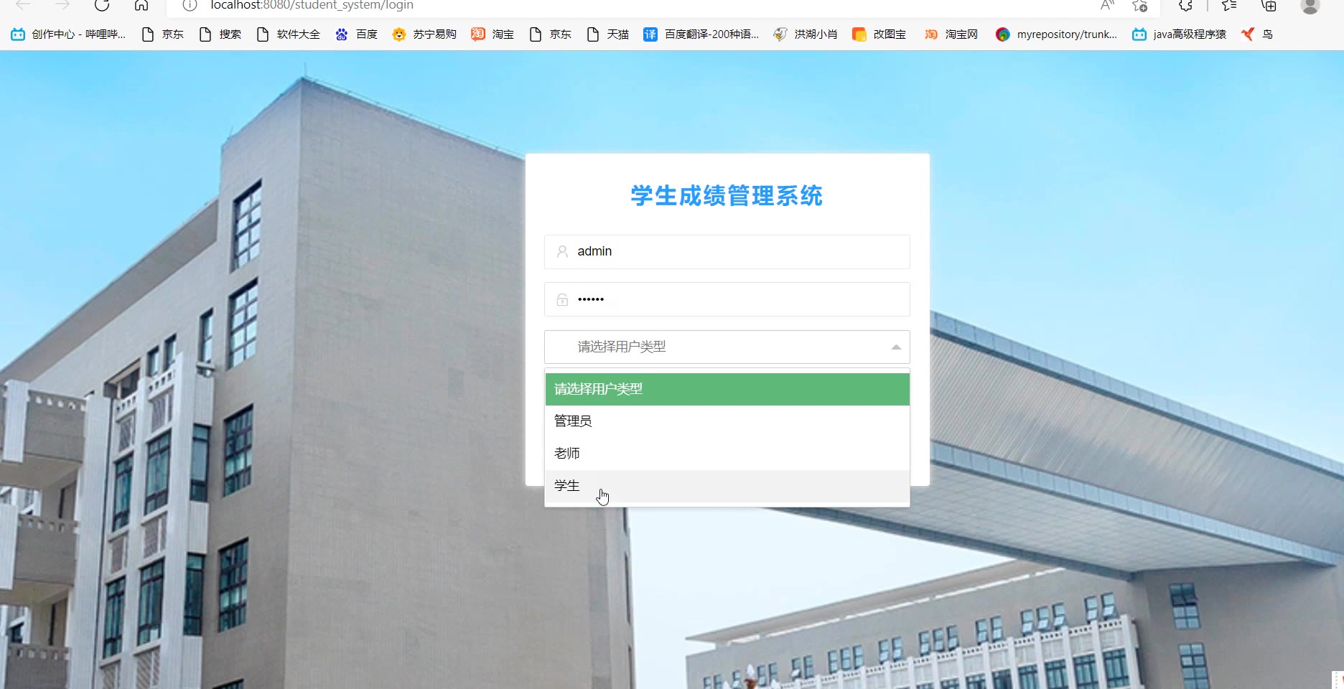Go to the browser home page icon
This screenshot has height=689, width=1344.
click(x=141, y=5)
